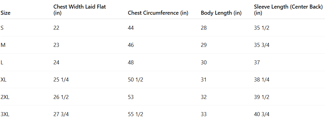Select the M size row label
Viewport: 325px width, 125px height.
(3, 45)
